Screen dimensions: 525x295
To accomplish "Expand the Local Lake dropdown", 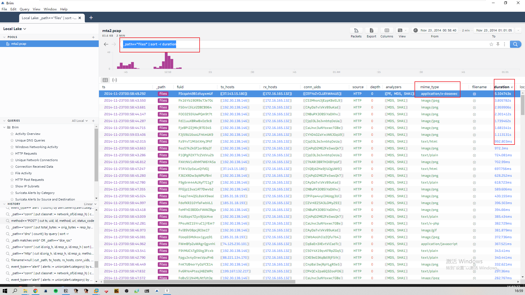I will [15, 29].
